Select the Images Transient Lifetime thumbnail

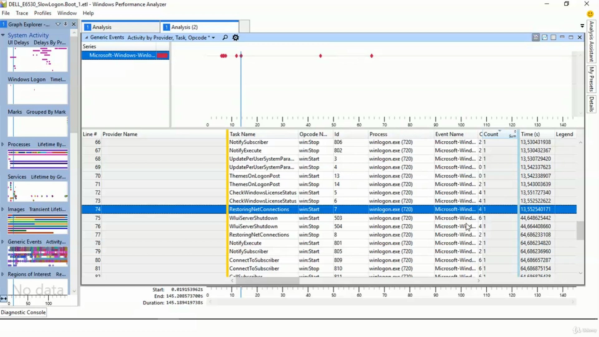point(37,224)
